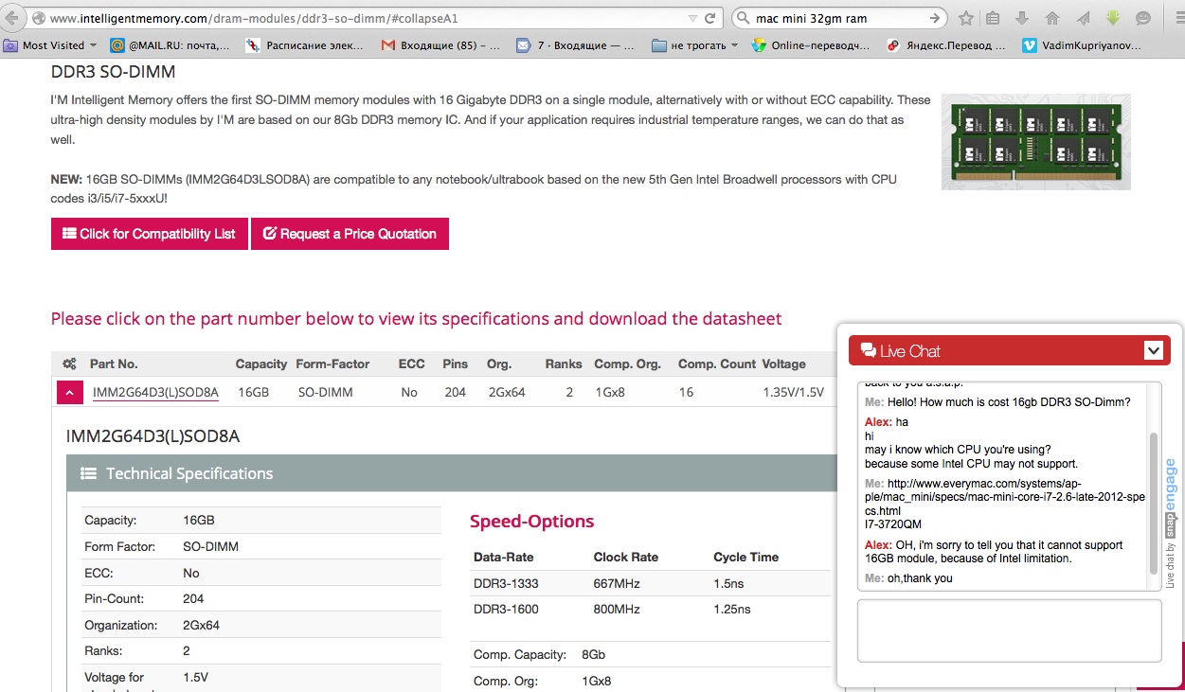Screen dimensions: 1185x692
Task: Click the list icon beside Technical Specifications
Action: point(88,473)
